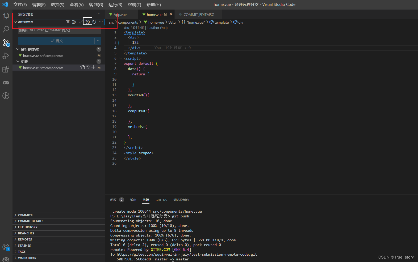This screenshot has height=262, width=418.
Task: Collapse the 源代码管理 section
Action: point(15,22)
